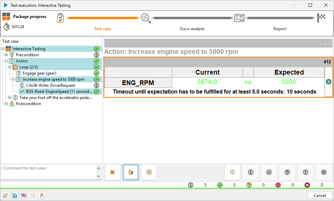Click the info status icon beside Precondition
The height and width of the screenshot is (201, 334).
point(97,55)
